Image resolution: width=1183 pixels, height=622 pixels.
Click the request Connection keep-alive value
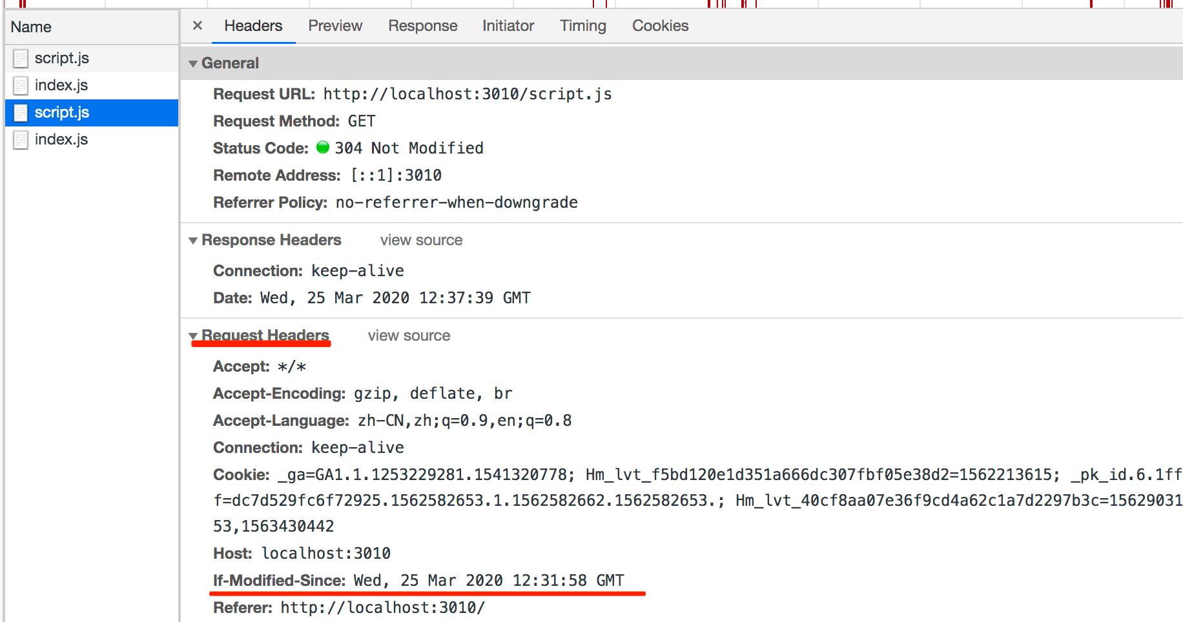(x=358, y=448)
